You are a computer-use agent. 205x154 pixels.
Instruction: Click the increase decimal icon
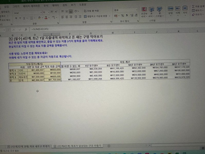pos(132,15)
